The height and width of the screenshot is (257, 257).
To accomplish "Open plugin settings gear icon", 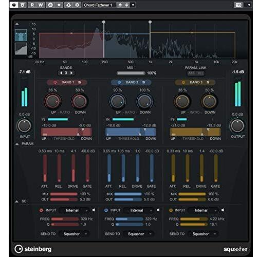I will [x=77, y=5].
